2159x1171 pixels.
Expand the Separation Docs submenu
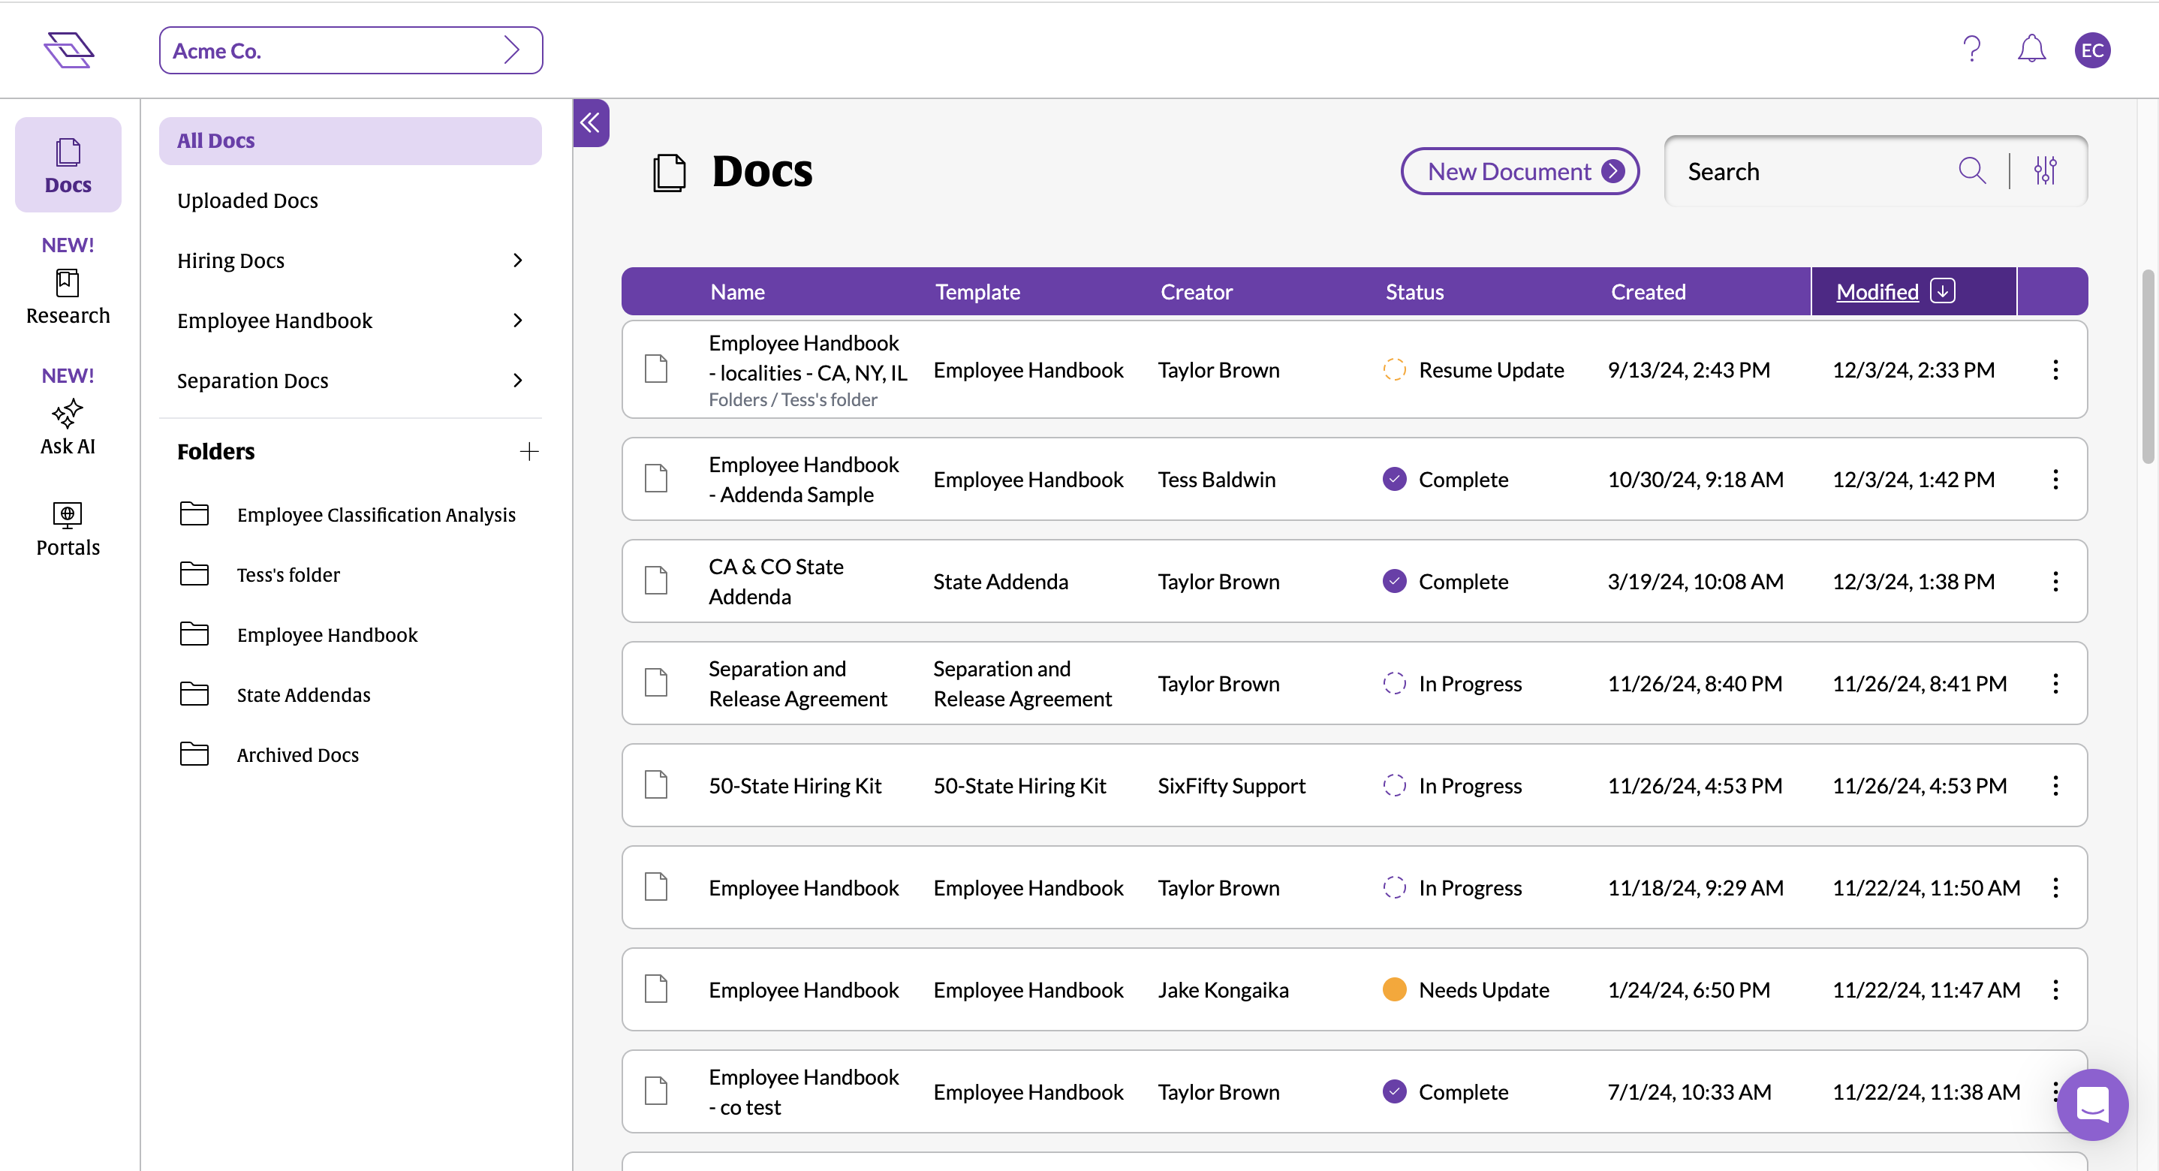pos(517,381)
